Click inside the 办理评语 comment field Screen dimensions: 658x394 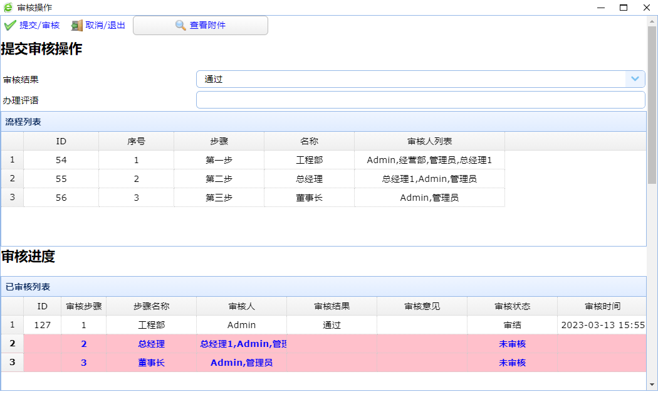420,99
